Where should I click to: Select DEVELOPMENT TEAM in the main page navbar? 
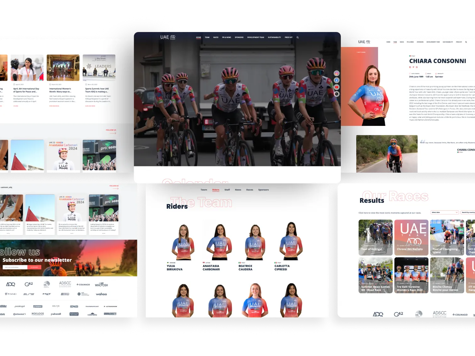click(256, 37)
